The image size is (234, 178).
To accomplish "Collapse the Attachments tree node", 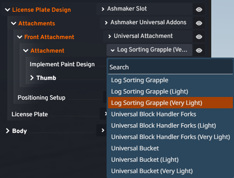I will (x=14, y=23).
